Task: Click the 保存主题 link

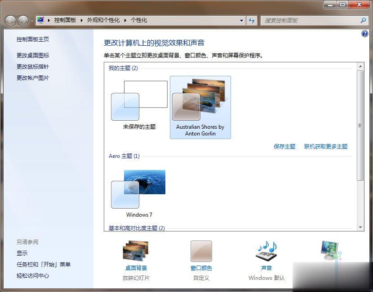Action: click(x=284, y=147)
